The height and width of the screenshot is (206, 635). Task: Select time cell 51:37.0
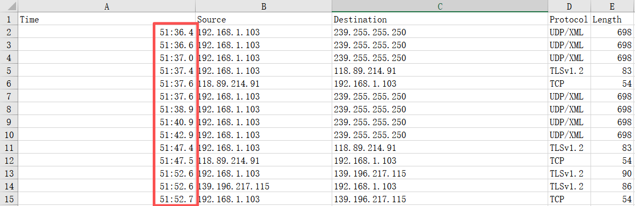[x=107, y=58]
